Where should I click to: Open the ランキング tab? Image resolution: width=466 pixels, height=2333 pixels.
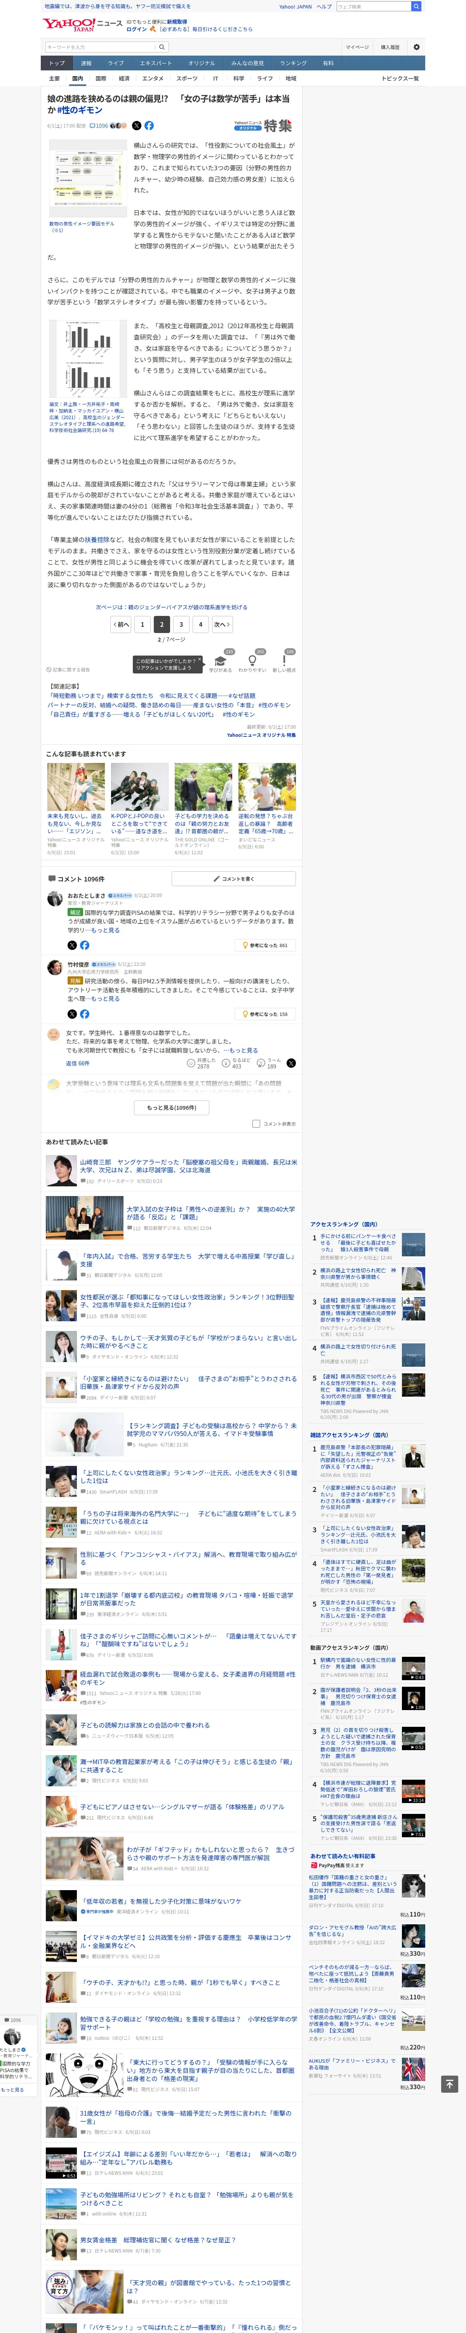pyautogui.click(x=292, y=63)
